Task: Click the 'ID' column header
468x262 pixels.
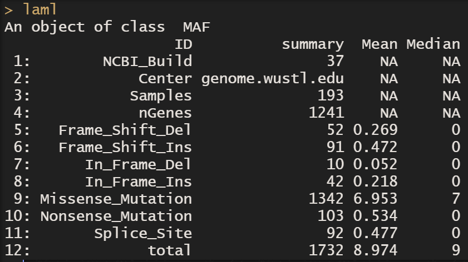Action: point(183,44)
